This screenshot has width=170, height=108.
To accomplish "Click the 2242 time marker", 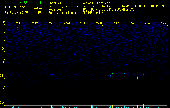I will (35, 23).
